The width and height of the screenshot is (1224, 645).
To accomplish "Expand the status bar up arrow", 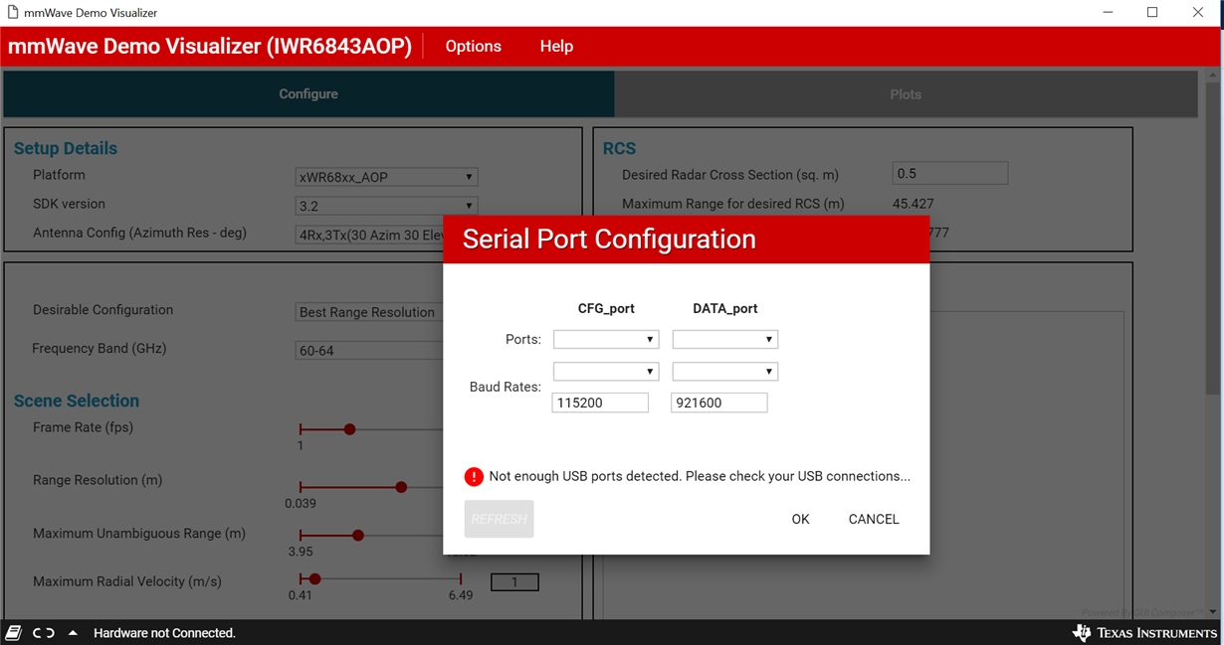I will [x=73, y=633].
